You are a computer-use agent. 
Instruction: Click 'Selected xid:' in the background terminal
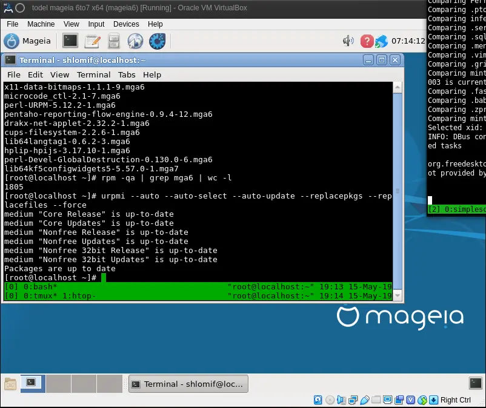[455, 128]
